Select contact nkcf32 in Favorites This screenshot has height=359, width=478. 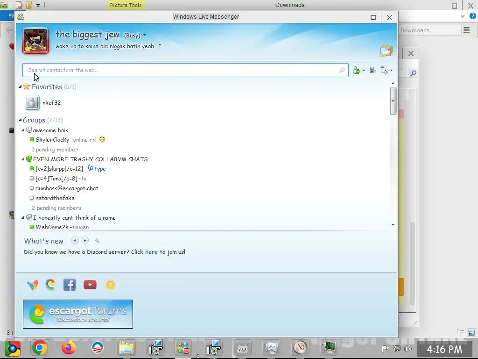point(51,102)
